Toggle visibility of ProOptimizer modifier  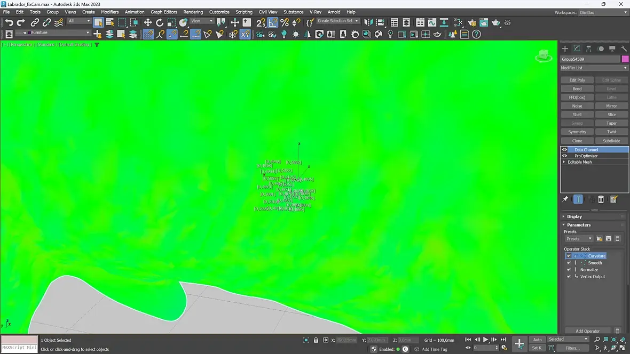(x=564, y=156)
